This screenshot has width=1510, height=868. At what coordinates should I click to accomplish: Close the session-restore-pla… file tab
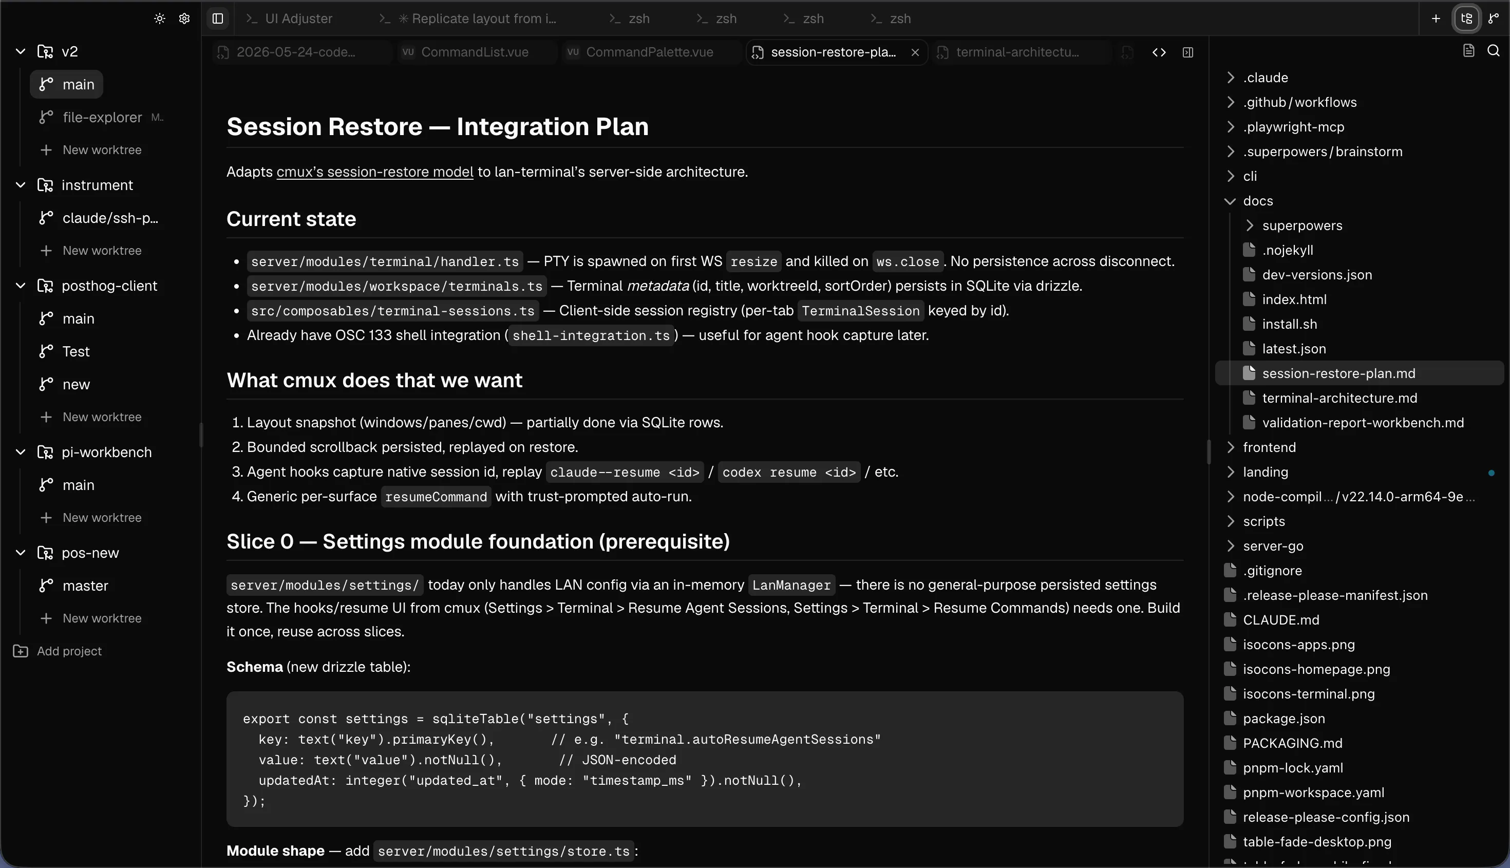tap(915, 52)
